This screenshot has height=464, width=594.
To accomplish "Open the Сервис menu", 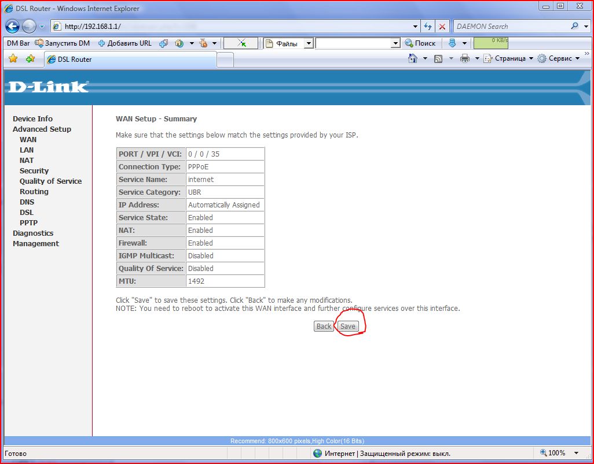I will (558, 58).
